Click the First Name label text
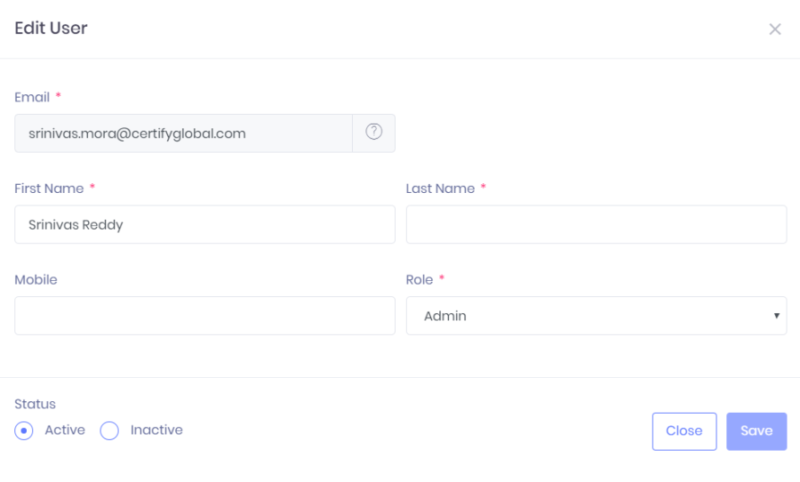This screenshot has width=800, height=482. point(49,189)
